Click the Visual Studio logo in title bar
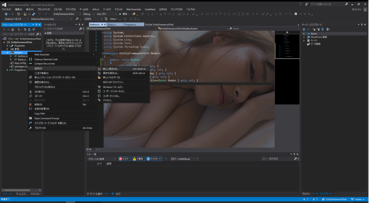Image resolution: width=370 pixels, height=203 pixels. tap(4, 5)
